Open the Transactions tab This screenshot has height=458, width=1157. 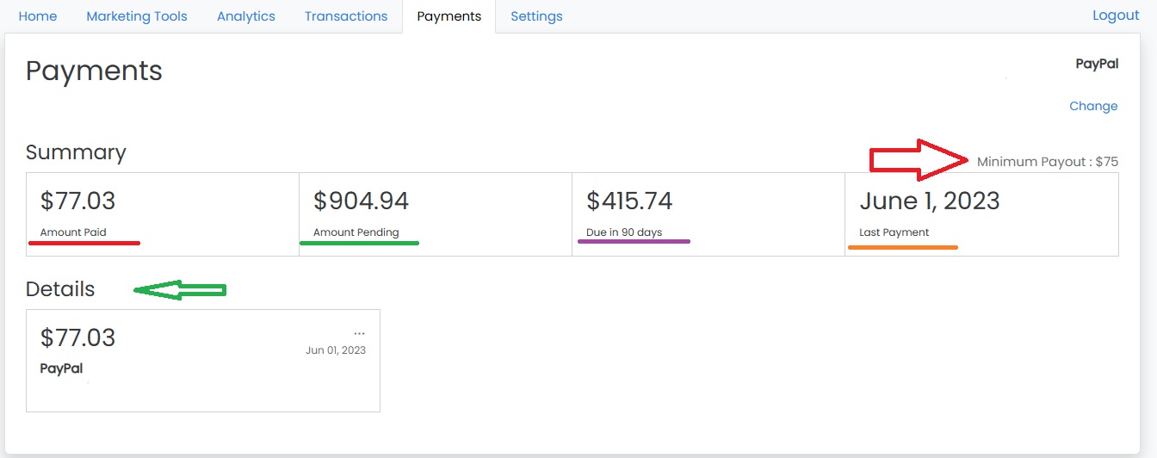pyautogui.click(x=346, y=16)
